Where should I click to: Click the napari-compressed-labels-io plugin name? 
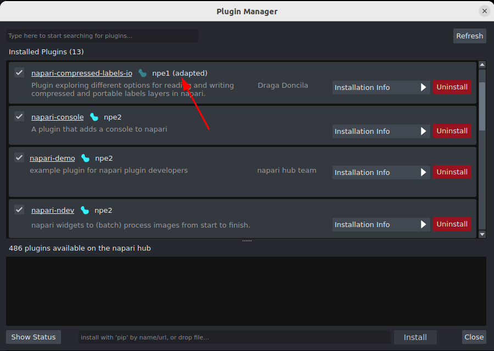(81, 72)
